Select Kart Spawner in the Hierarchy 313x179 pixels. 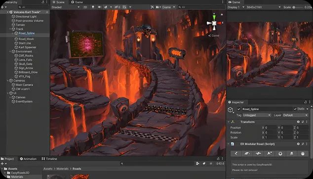click(27, 47)
